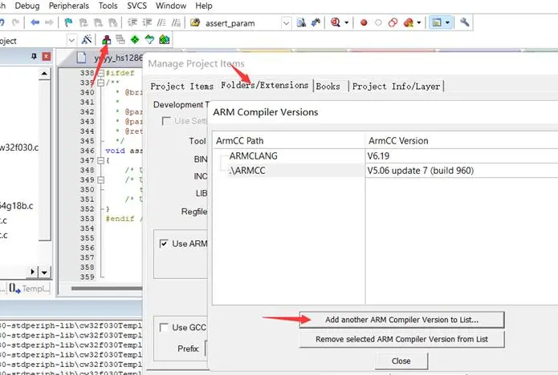
Task: Switch to the Folders/Extensions tab
Action: pos(264,86)
